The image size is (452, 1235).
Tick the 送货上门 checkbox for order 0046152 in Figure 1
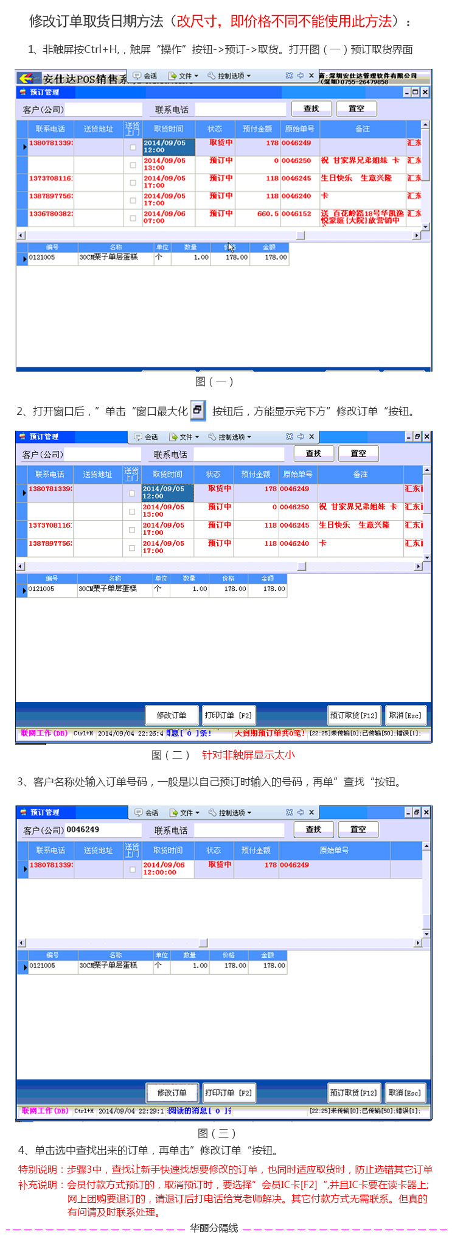coord(133,218)
